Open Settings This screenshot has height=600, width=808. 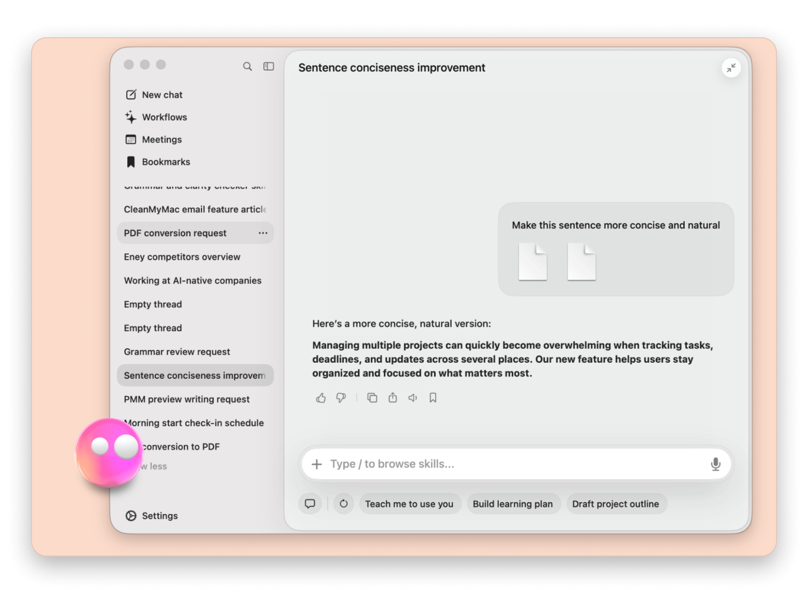coord(152,516)
